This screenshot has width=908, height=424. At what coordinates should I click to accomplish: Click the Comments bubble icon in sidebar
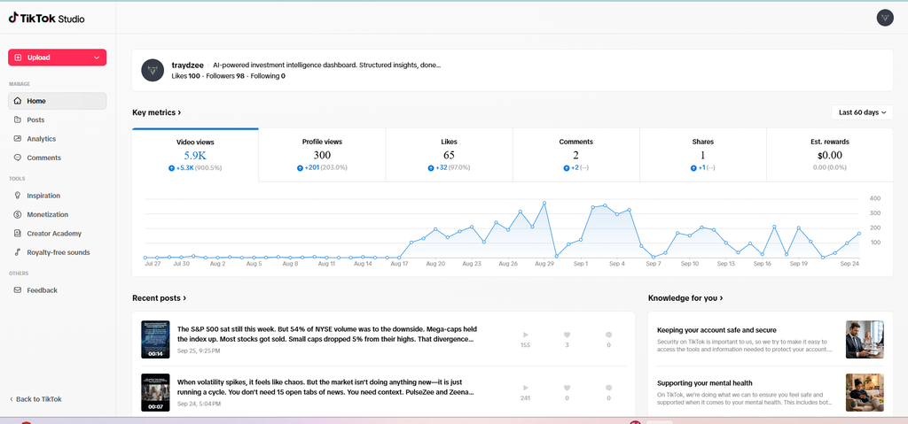click(18, 158)
